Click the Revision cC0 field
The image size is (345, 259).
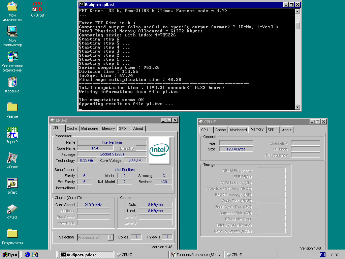tap(164, 182)
